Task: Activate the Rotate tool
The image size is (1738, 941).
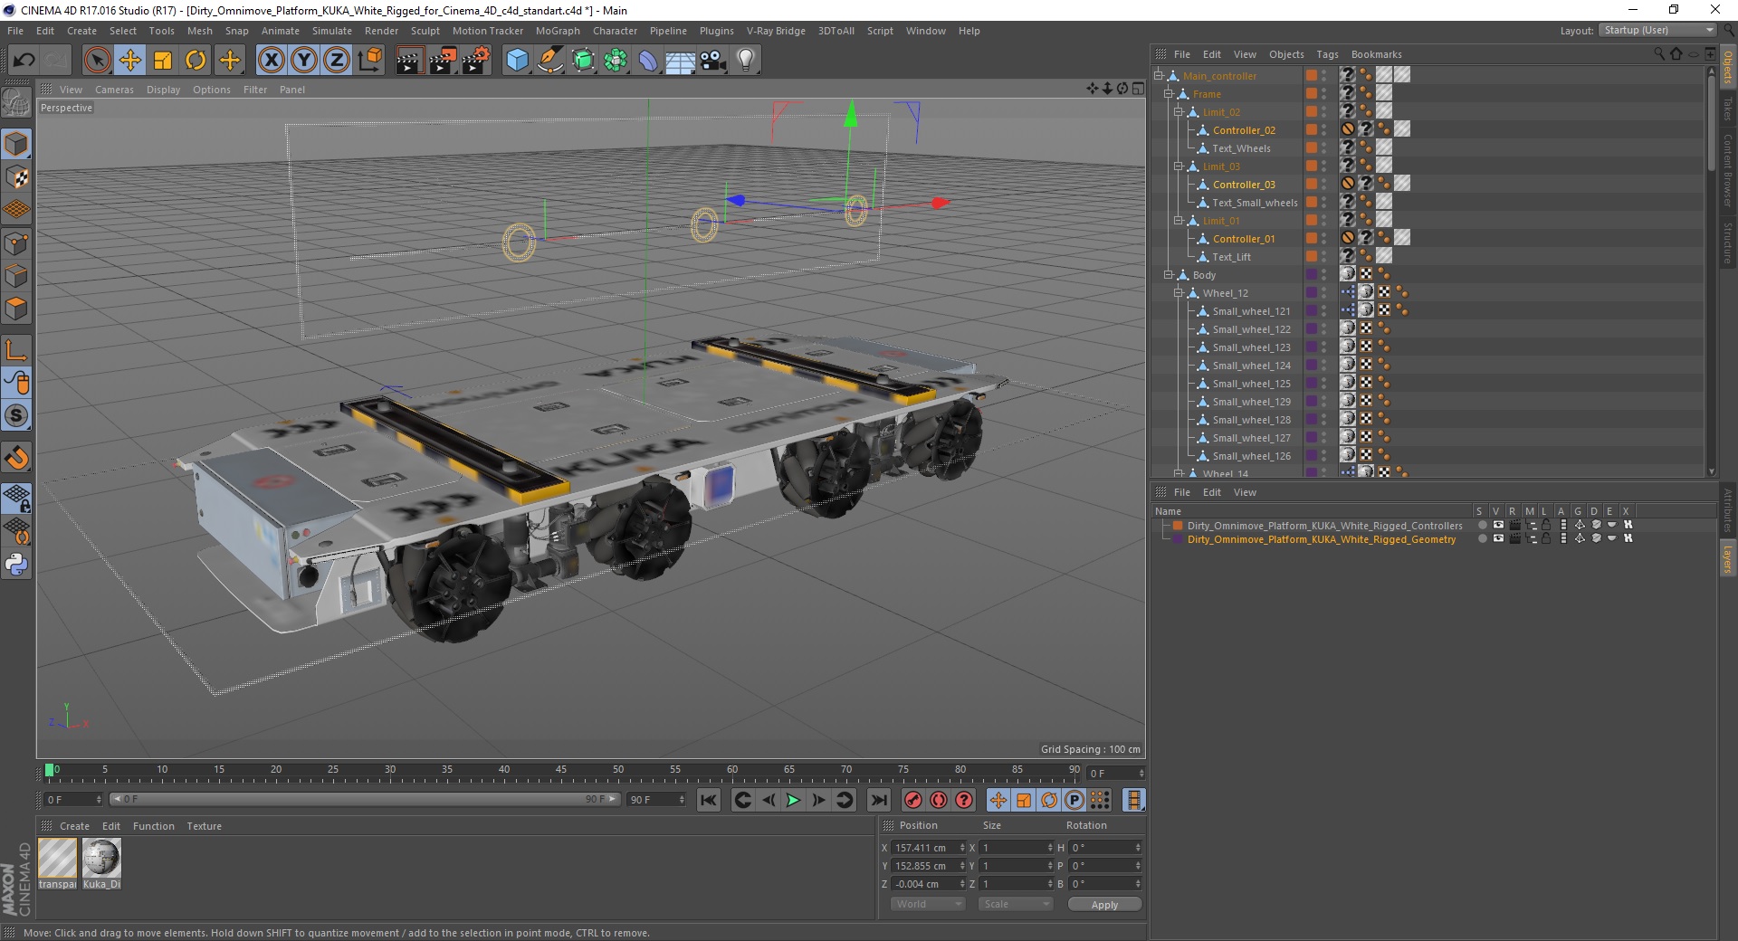Action: pyautogui.click(x=196, y=61)
